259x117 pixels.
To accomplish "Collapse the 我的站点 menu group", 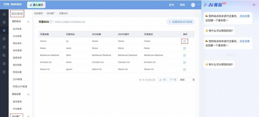I will [28, 22].
